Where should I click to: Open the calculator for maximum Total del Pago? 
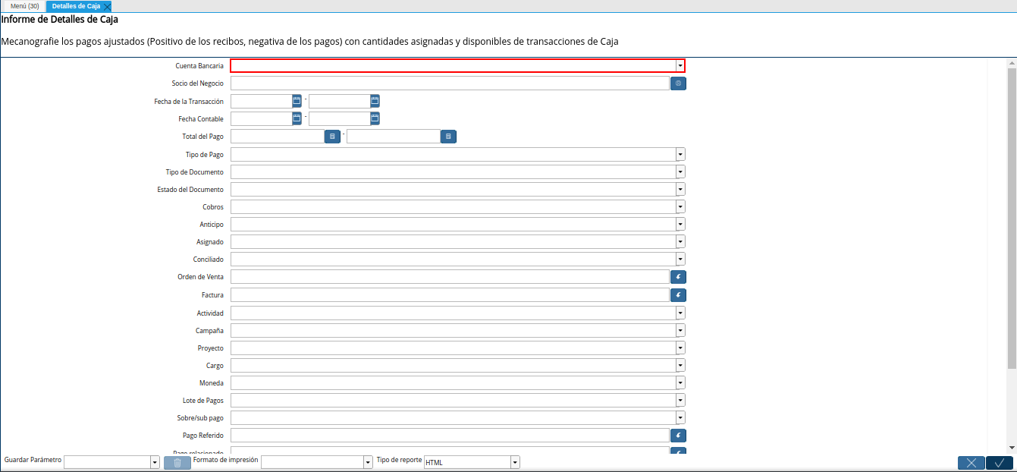(447, 136)
